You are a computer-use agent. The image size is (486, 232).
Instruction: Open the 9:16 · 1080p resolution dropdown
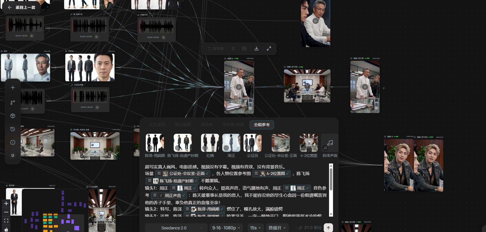(x=226, y=228)
